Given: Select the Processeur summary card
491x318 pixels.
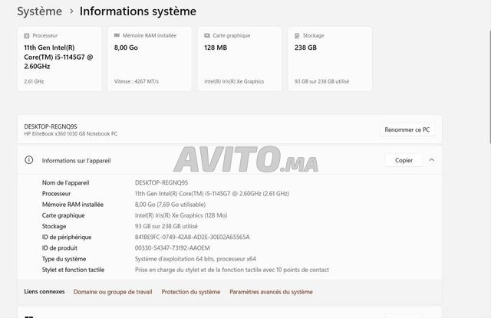Looking at the screenshot, I should (59, 59).
